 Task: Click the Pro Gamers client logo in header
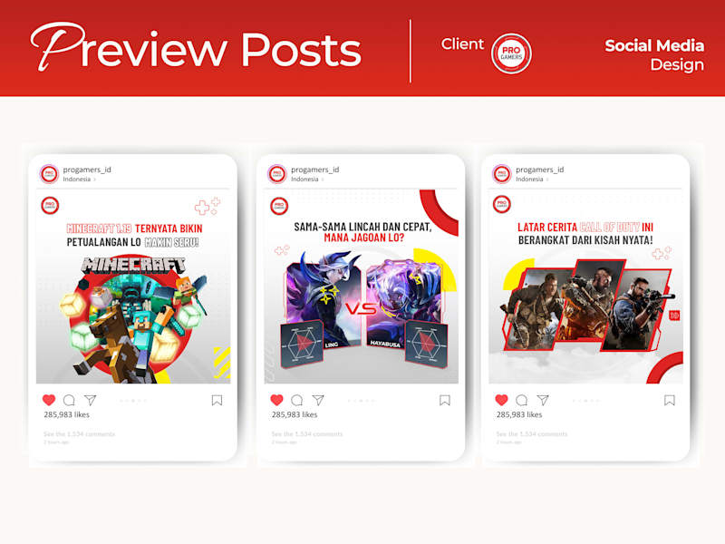pos(511,53)
